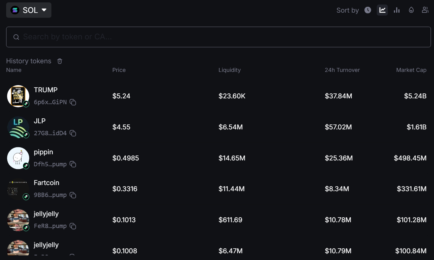Select the Fartcoin token name

pos(46,183)
